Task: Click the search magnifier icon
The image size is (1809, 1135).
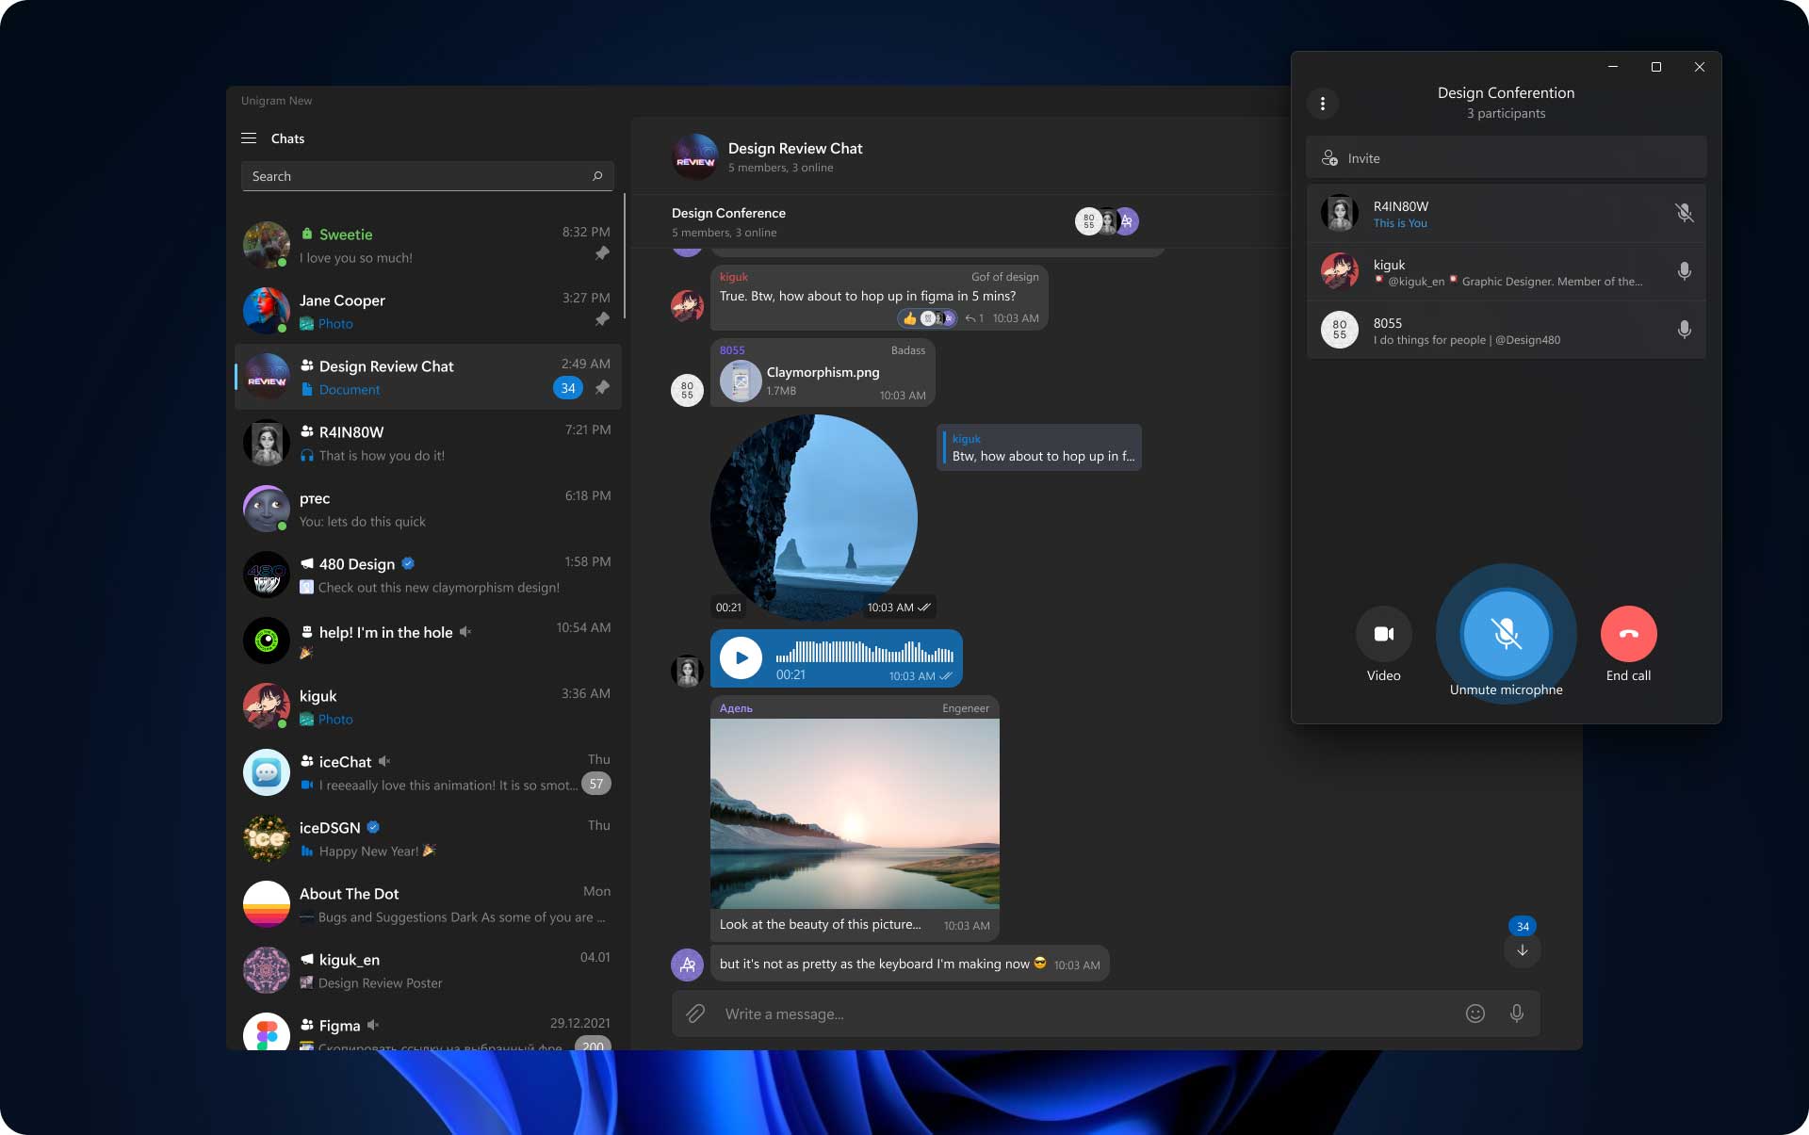Action: (x=597, y=176)
